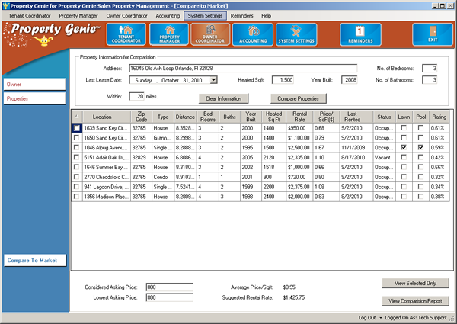Tick the row checkbox for 1639 Sand Key Cir
The image size is (457, 324).
(77, 128)
